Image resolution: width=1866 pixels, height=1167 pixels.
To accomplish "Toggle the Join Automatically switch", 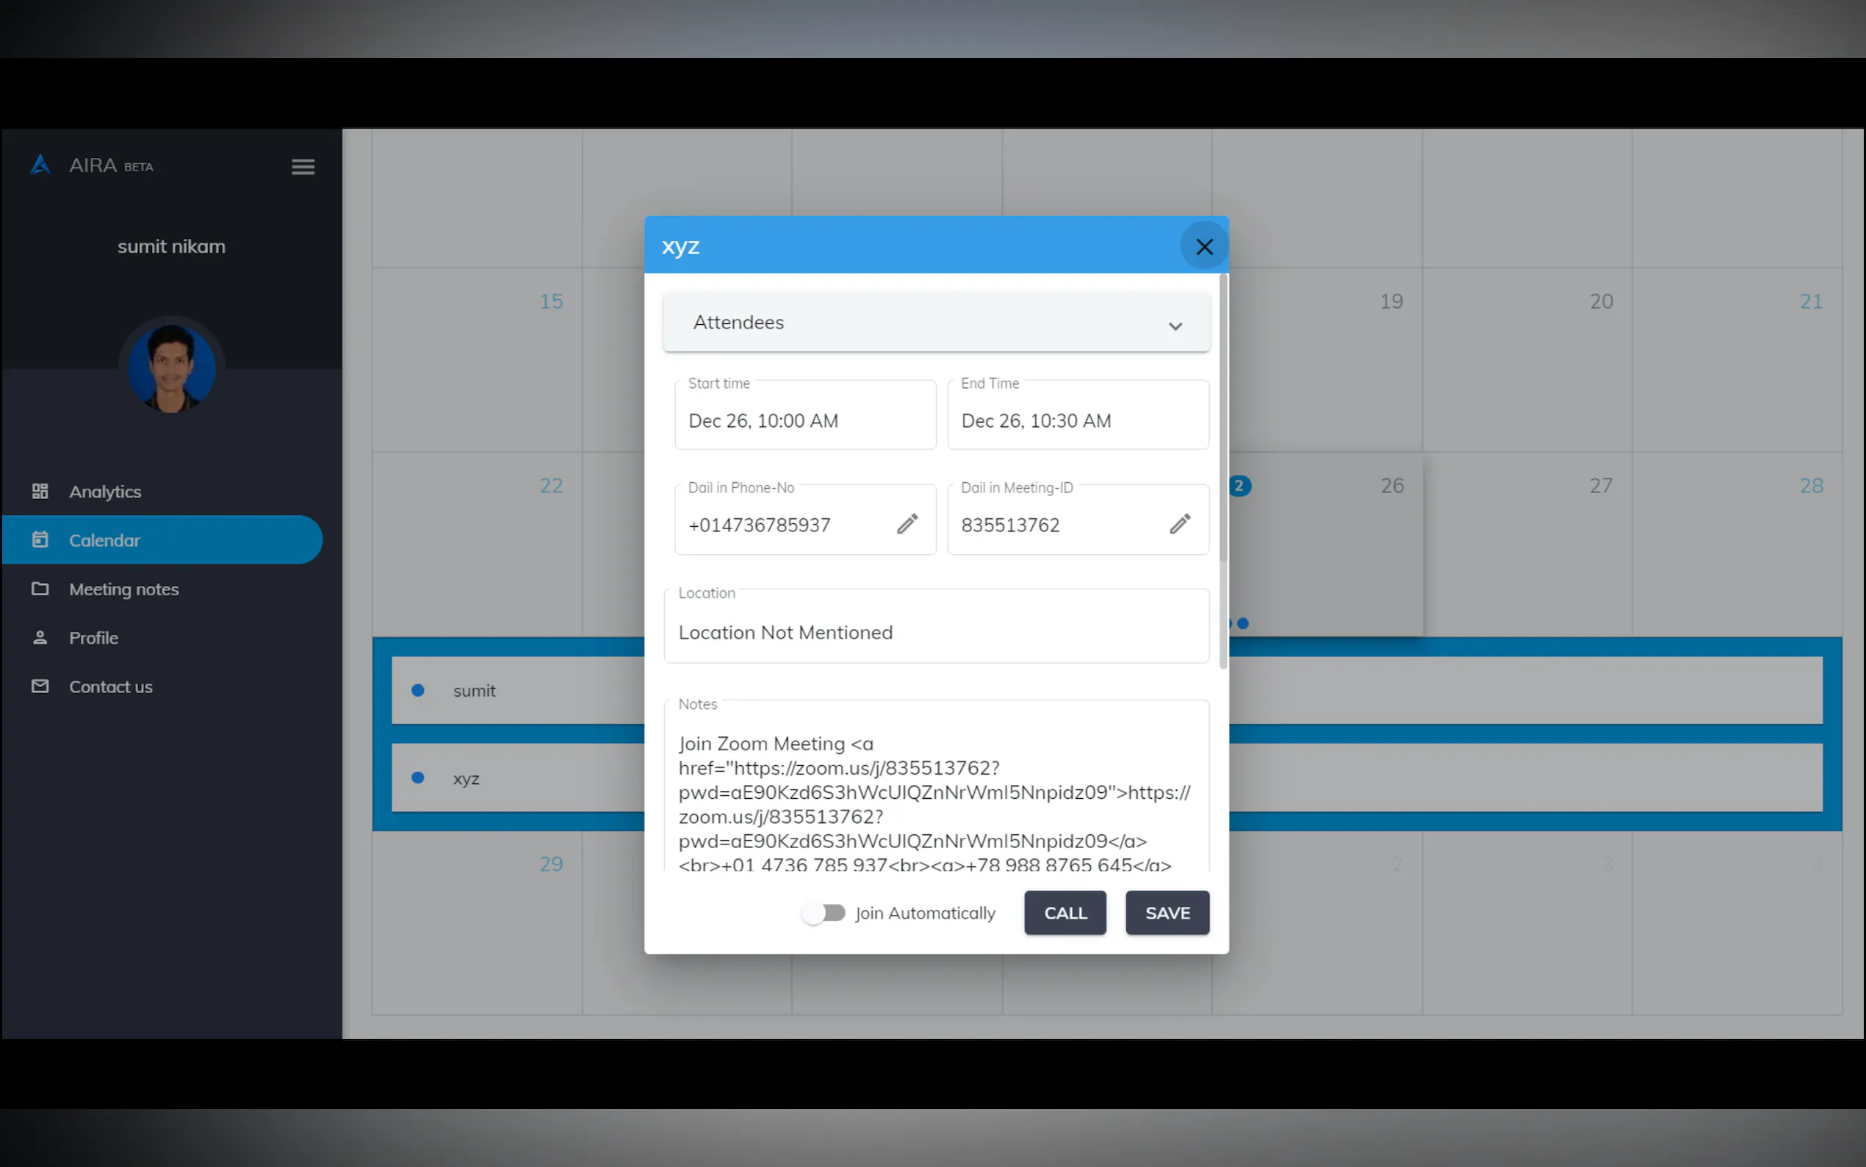I will coord(823,913).
